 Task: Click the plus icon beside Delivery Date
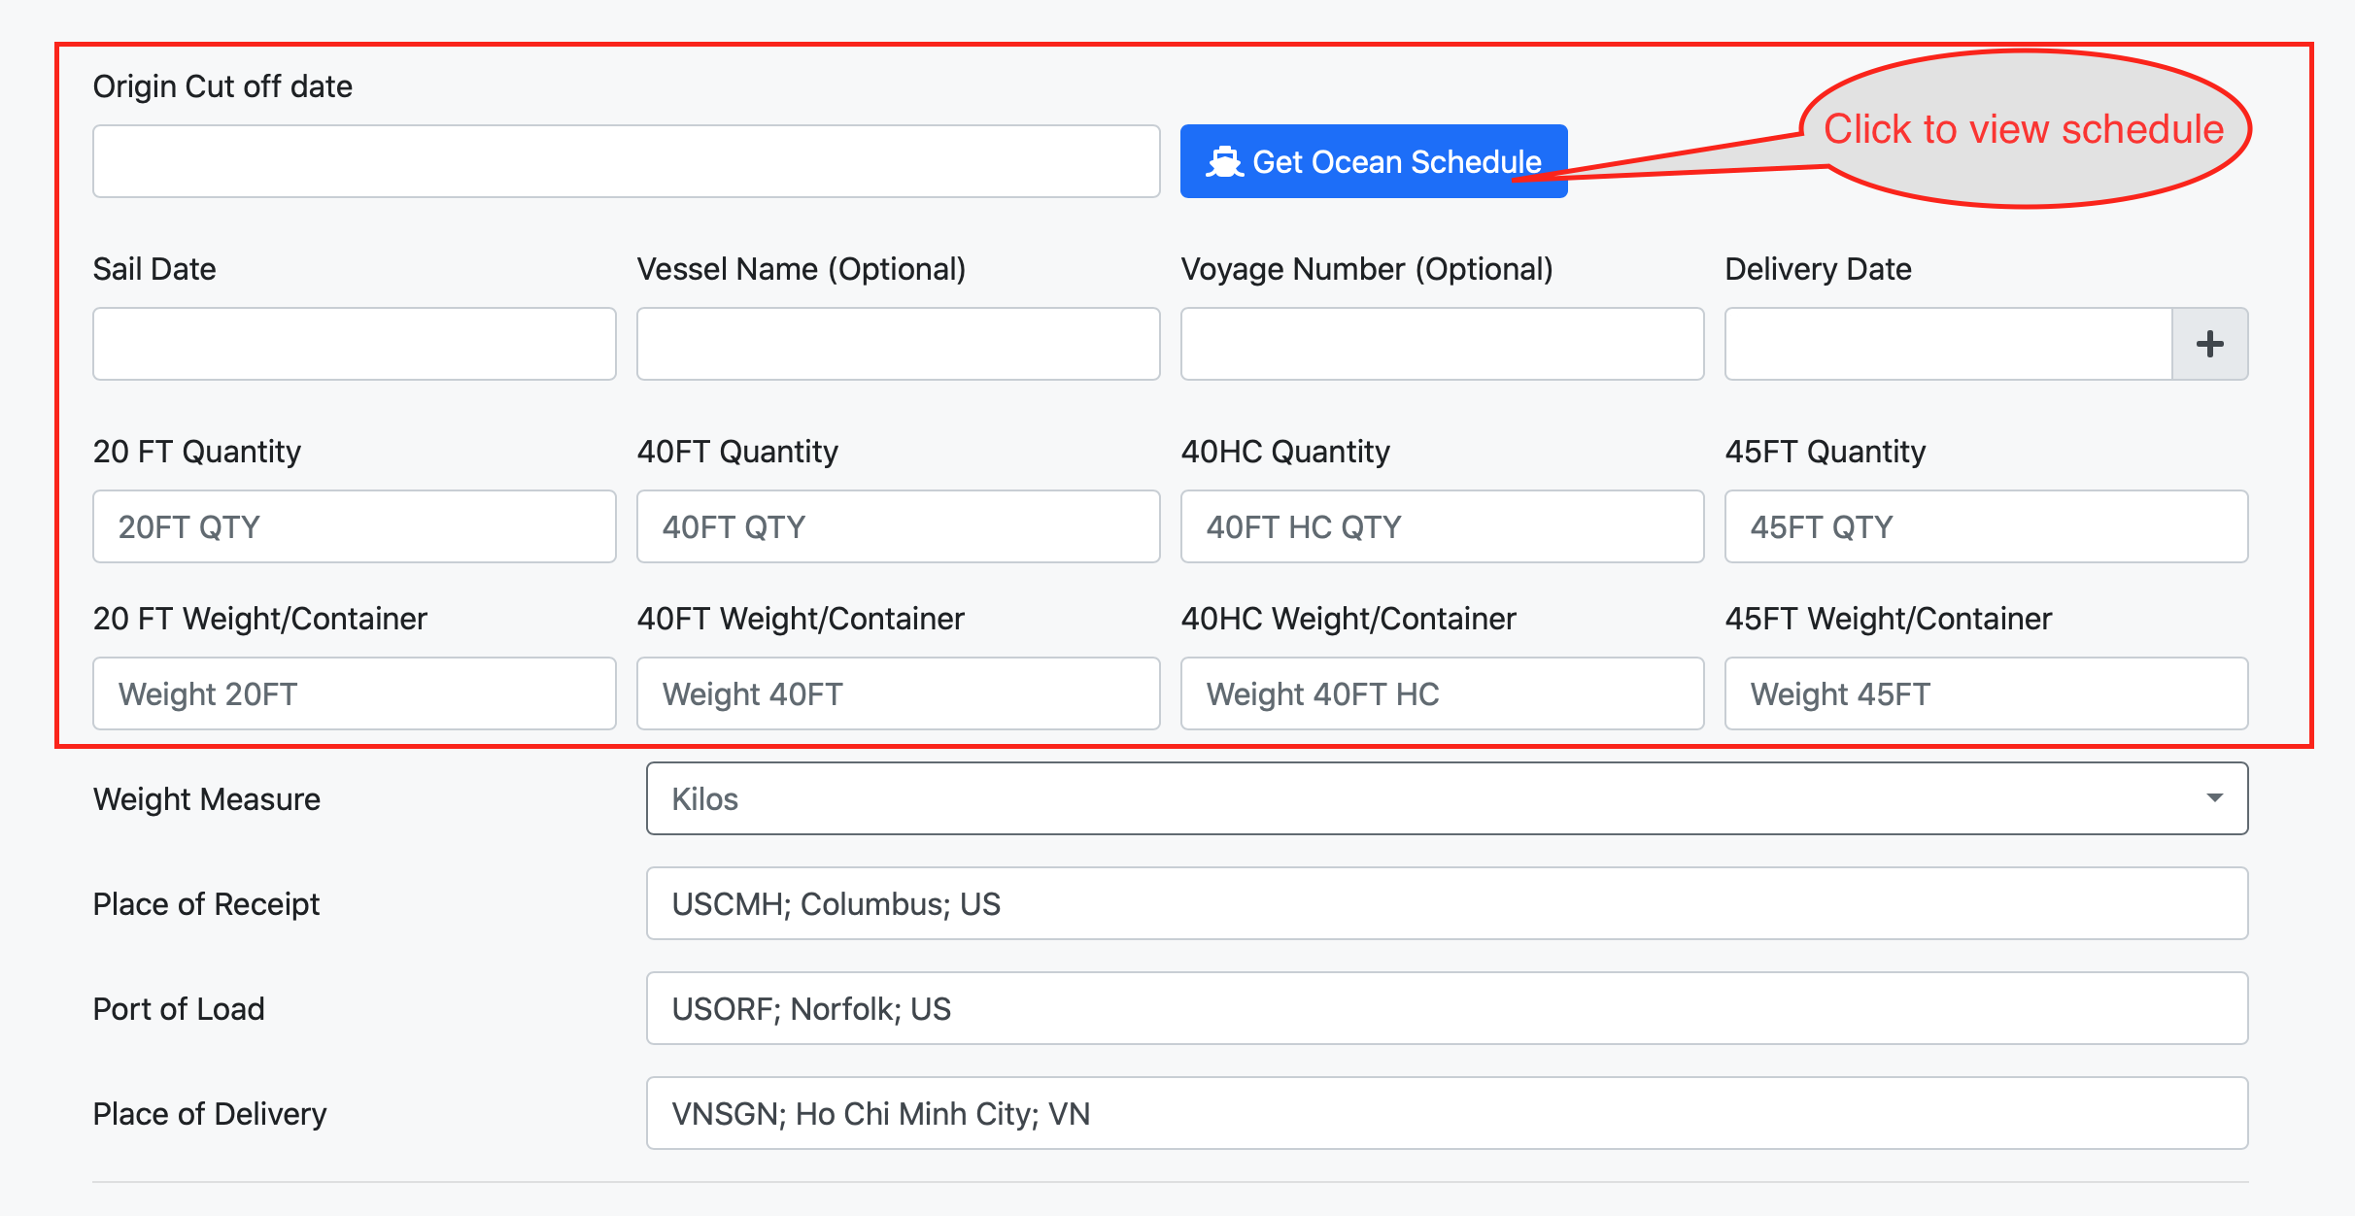tap(2209, 344)
